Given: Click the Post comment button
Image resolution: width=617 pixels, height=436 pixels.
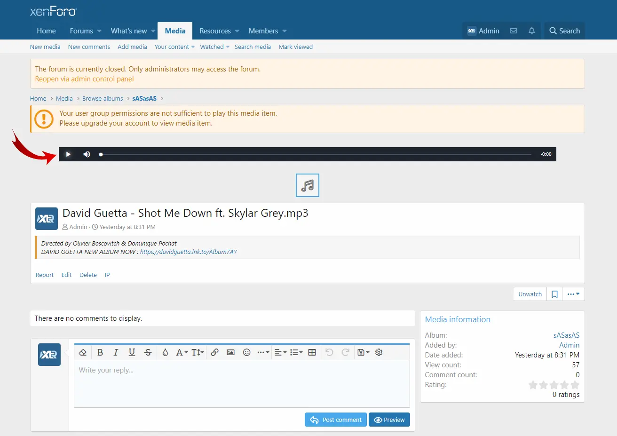Looking at the screenshot, I should tap(336, 420).
